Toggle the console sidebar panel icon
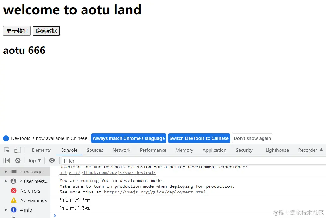 pos(7,161)
